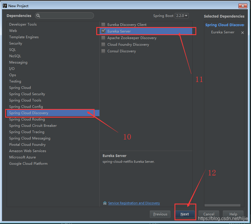Choose the Security category
This screenshot has width=251, height=224.
pyautogui.click(x=53, y=43)
